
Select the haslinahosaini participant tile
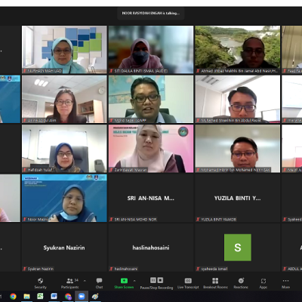point(151,248)
